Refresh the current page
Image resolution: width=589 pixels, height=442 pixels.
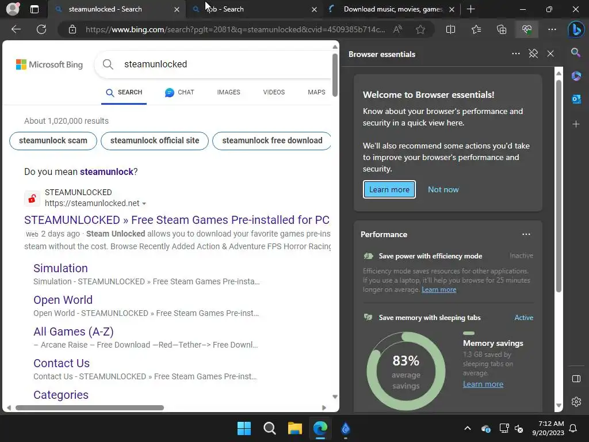[41, 29]
